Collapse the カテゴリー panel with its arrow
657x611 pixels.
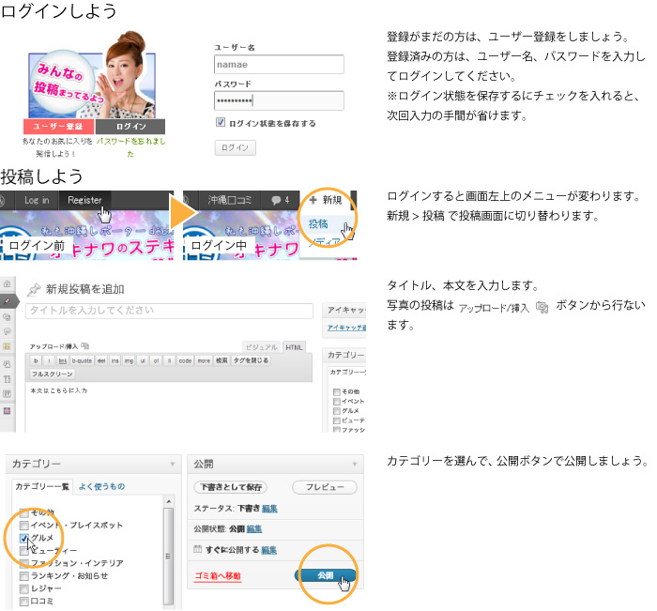[x=172, y=464]
